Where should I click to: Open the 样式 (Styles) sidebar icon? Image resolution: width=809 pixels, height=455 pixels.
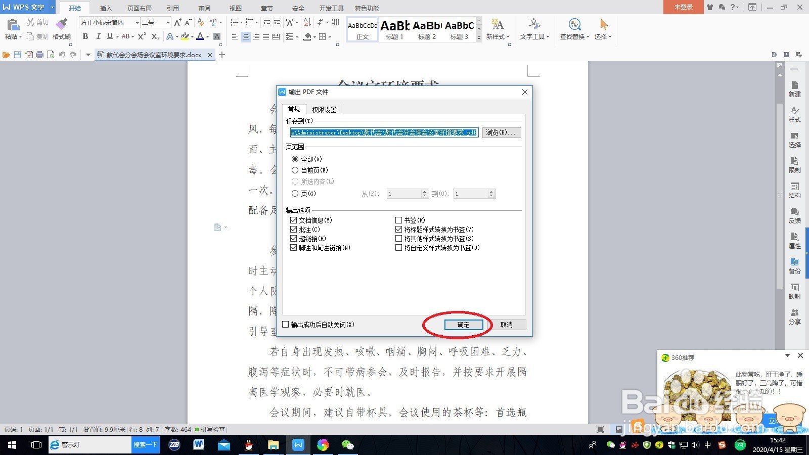(x=794, y=114)
